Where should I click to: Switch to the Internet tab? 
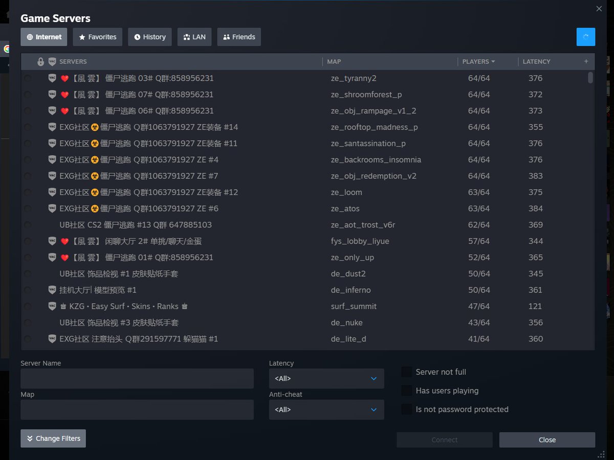(44, 37)
